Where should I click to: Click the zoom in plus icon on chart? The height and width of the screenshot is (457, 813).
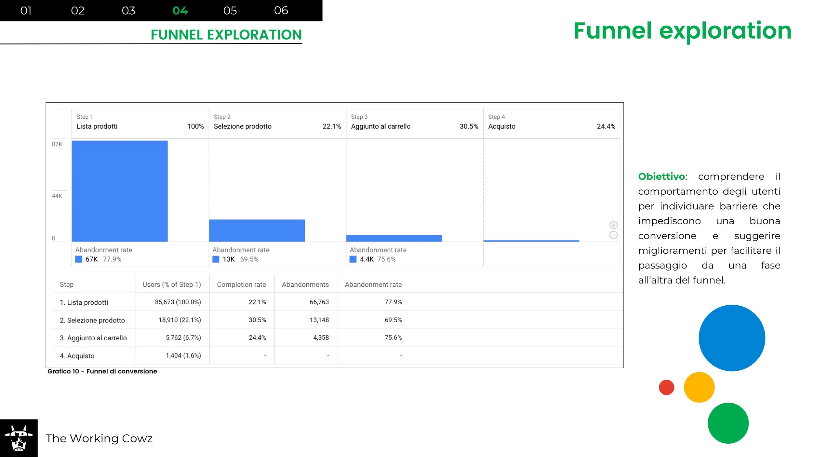point(613,225)
